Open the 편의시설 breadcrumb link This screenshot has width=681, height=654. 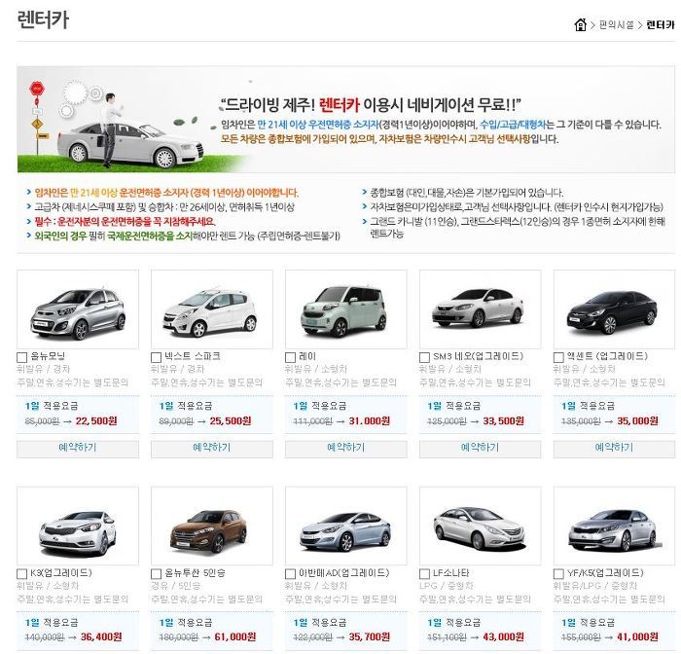[x=616, y=25]
